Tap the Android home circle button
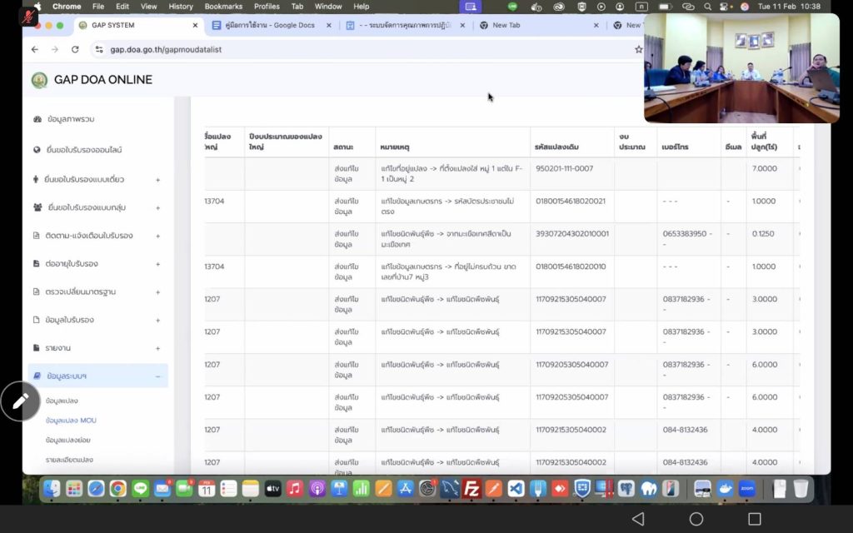Screen dimensions: 853x533 696,519
